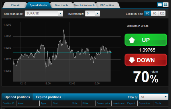This screenshot has height=109, width=171.
Task: Open the Investment amount dropdown arrow
Action: (97, 13)
